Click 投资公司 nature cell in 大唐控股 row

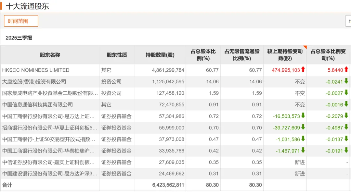coord(111,82)
